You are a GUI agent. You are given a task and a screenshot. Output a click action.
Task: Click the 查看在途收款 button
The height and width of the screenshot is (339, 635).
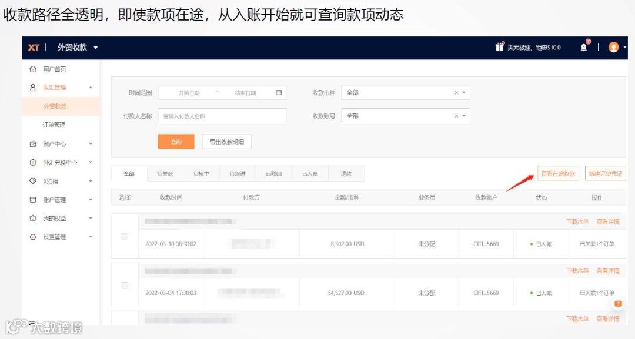click(x=558, y=173)
